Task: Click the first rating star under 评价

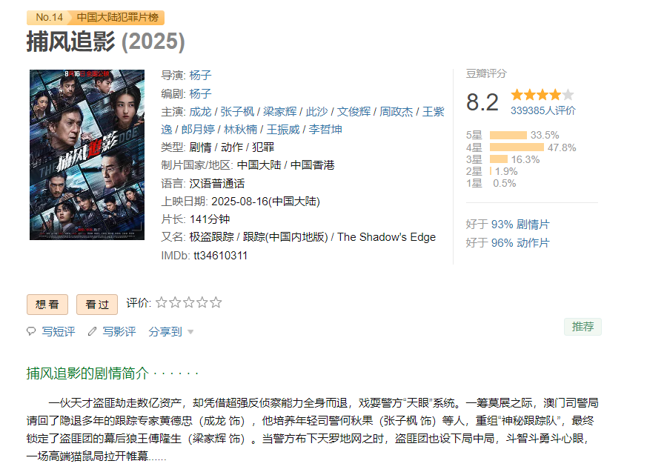Action: [x=161, y=302]
